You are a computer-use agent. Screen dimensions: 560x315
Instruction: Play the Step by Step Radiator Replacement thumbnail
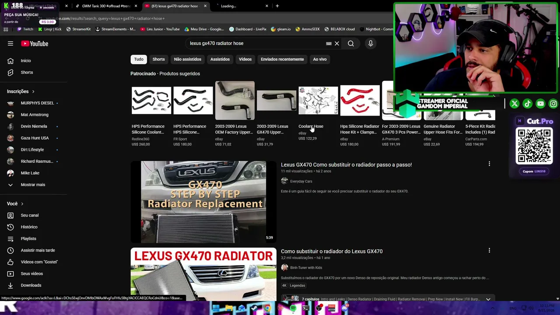point(203,202)
